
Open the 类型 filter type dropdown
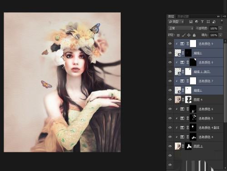pos(176,22)
